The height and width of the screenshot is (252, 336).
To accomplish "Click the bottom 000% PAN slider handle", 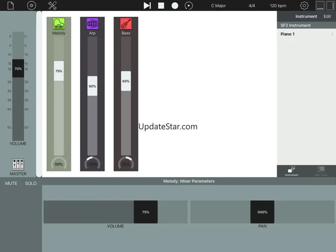I will coord(262,212).
